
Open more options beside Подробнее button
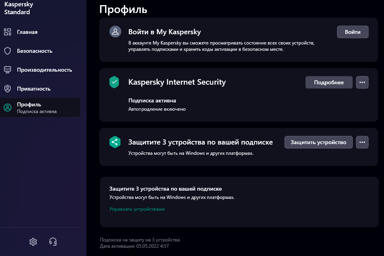pyautogui.click(x=362, y=82)
